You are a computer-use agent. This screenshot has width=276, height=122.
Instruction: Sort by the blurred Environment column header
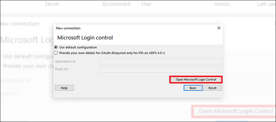pos(117,4)
